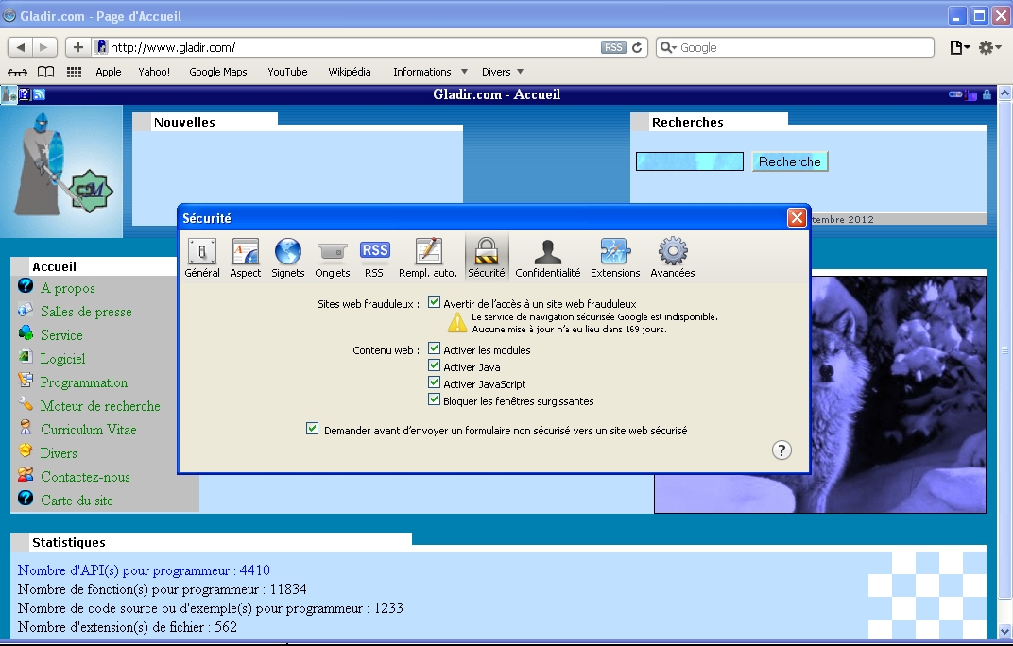Open the Extensions preferences pane

coord(615,257)
